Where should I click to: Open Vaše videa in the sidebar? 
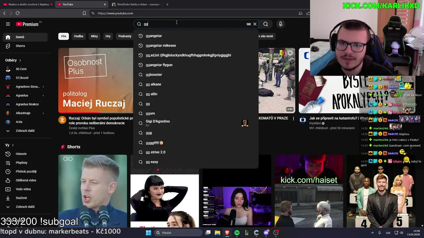pos(25,189)
